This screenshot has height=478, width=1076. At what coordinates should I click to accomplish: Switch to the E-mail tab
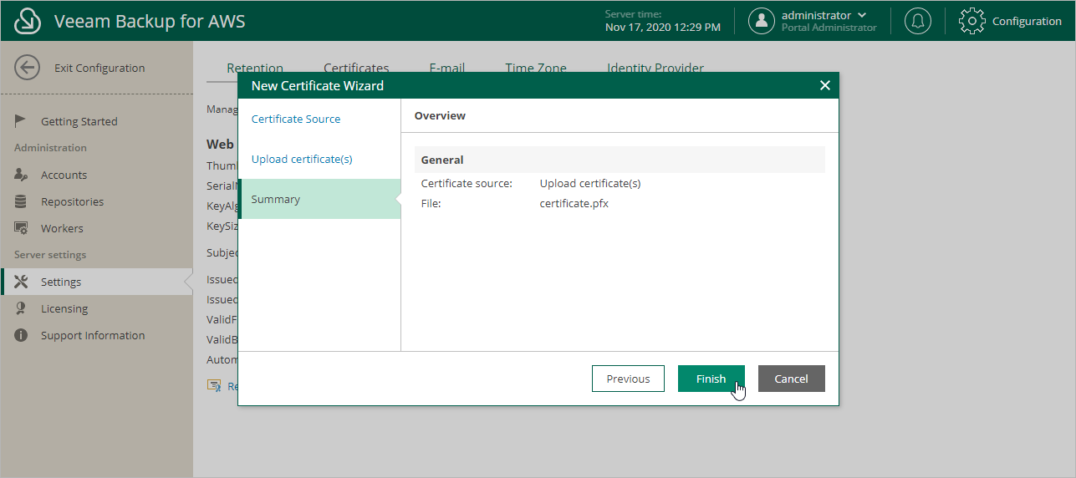447,69
